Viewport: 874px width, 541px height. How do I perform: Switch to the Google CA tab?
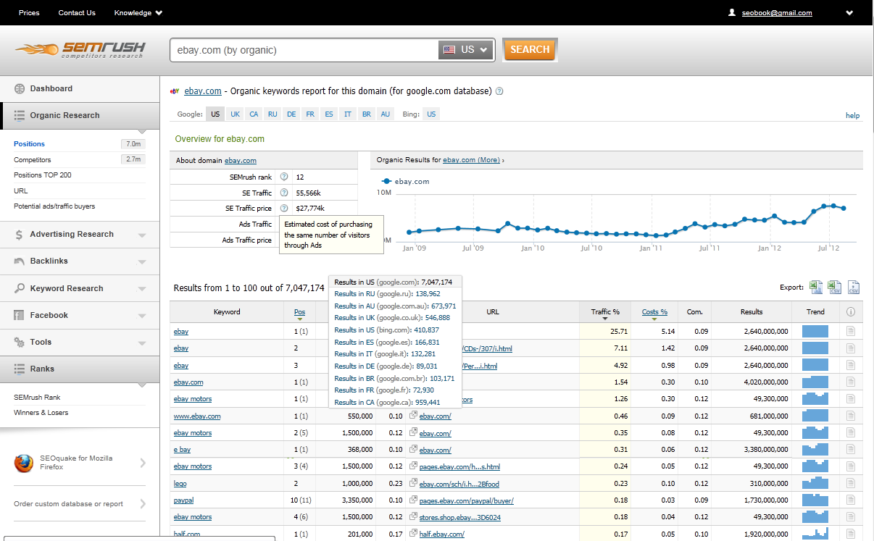click(x=254, y=114)
